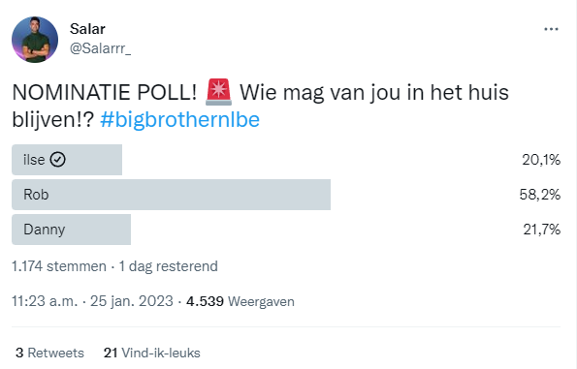Select the ilse poll option bar
This screenshot has width=577, height=369.
tap(67, 160)
